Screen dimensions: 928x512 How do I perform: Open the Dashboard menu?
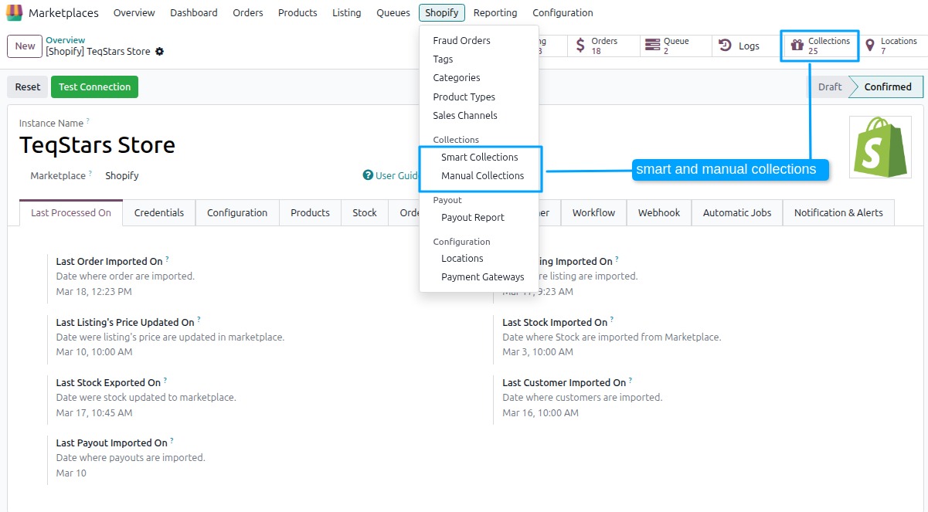(x=194, y=12)
